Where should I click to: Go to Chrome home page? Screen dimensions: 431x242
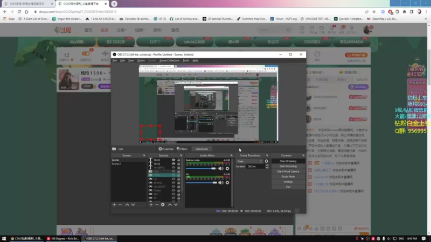point(26,12)
